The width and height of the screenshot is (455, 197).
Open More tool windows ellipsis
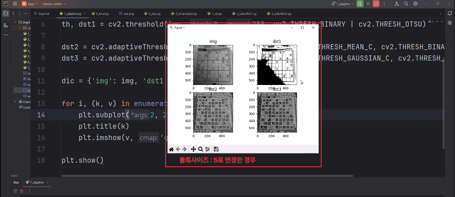click(x=5, y=35)
